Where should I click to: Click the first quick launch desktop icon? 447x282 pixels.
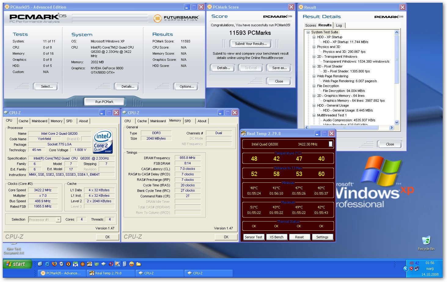(x=40, y=264)
